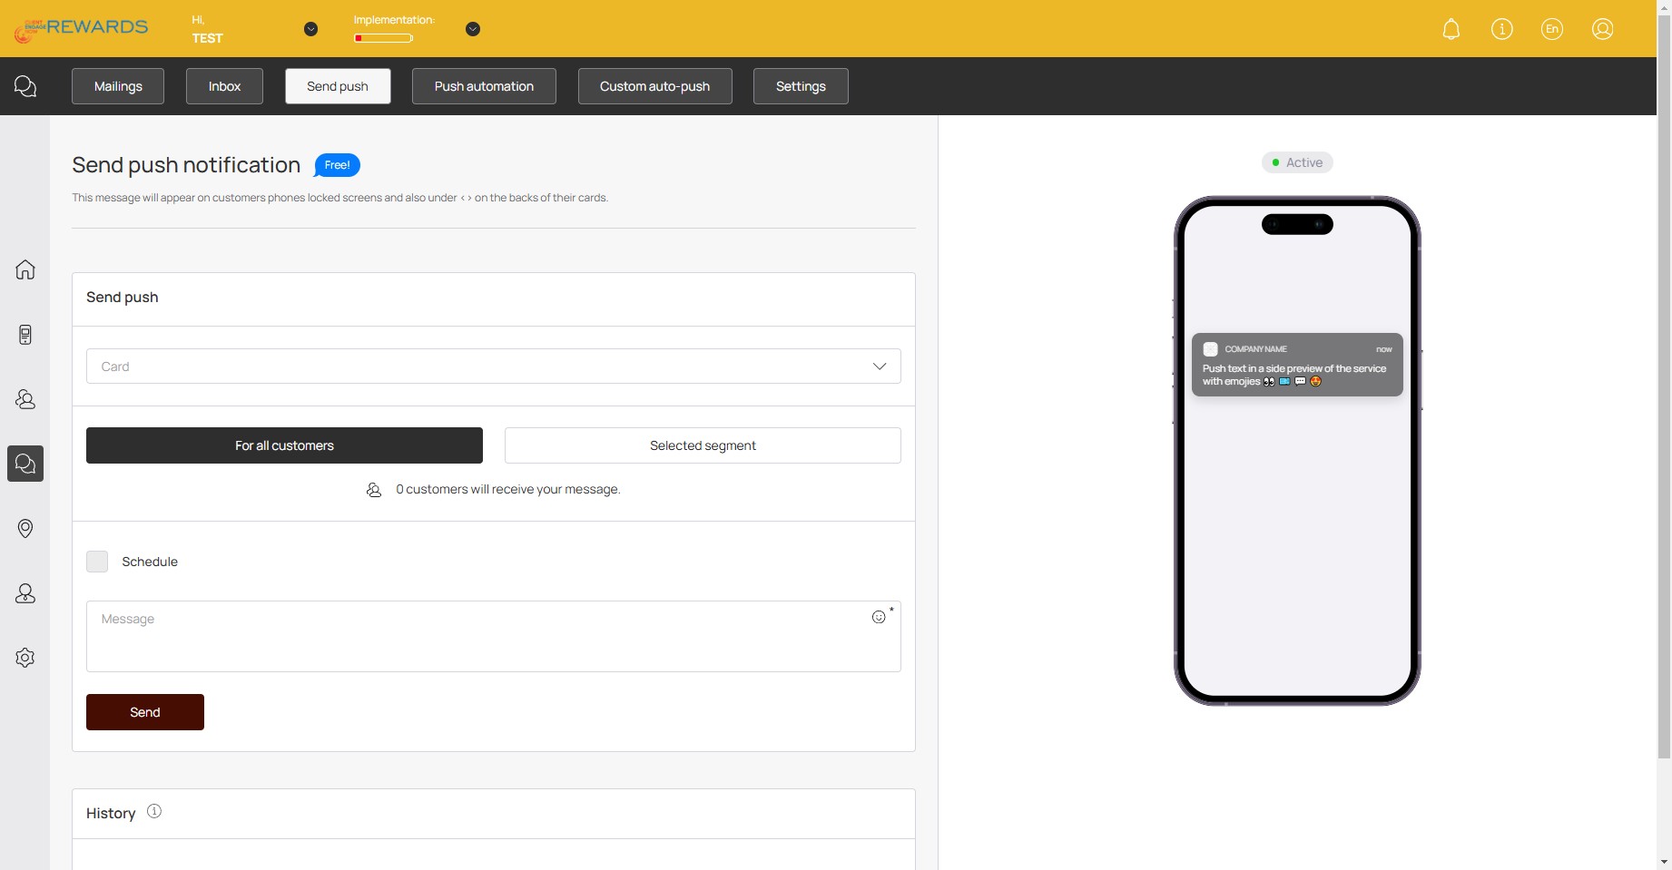Open the Push automation tab
The height and width of the screenshot is (870, 1672).
(x=484, y=86)
